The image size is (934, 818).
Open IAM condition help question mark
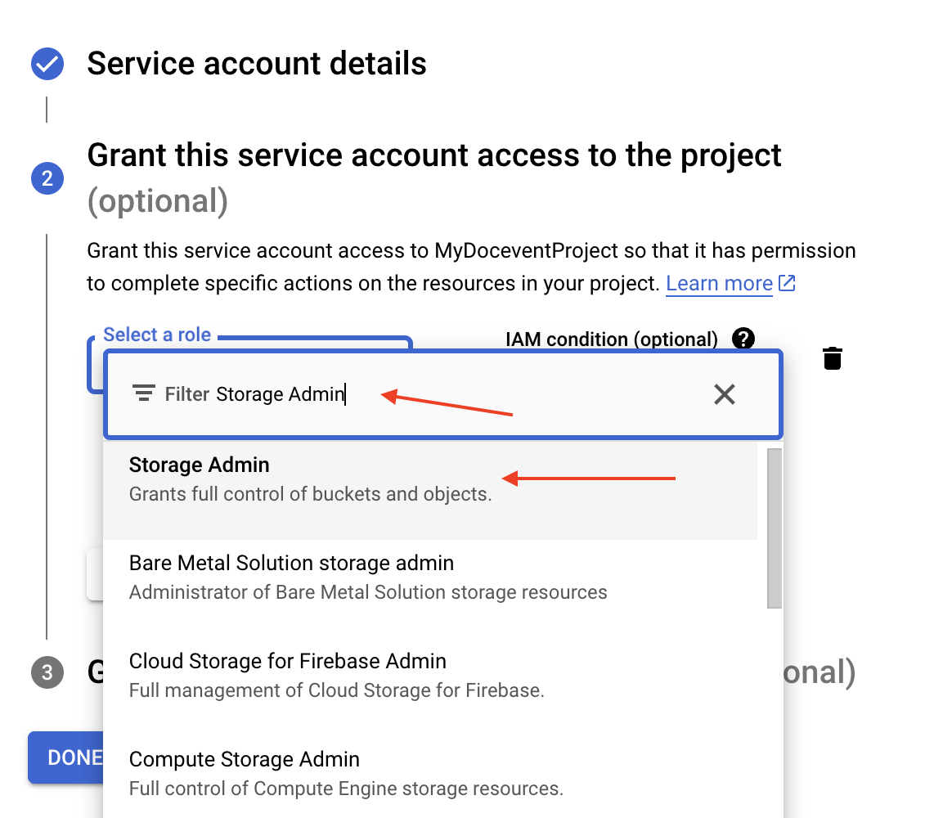[x=743, y=339]
